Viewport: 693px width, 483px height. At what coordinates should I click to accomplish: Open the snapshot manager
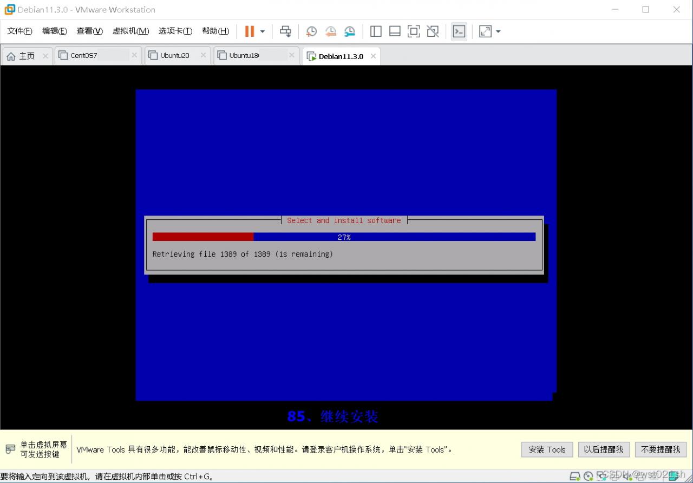click(350, 31)
